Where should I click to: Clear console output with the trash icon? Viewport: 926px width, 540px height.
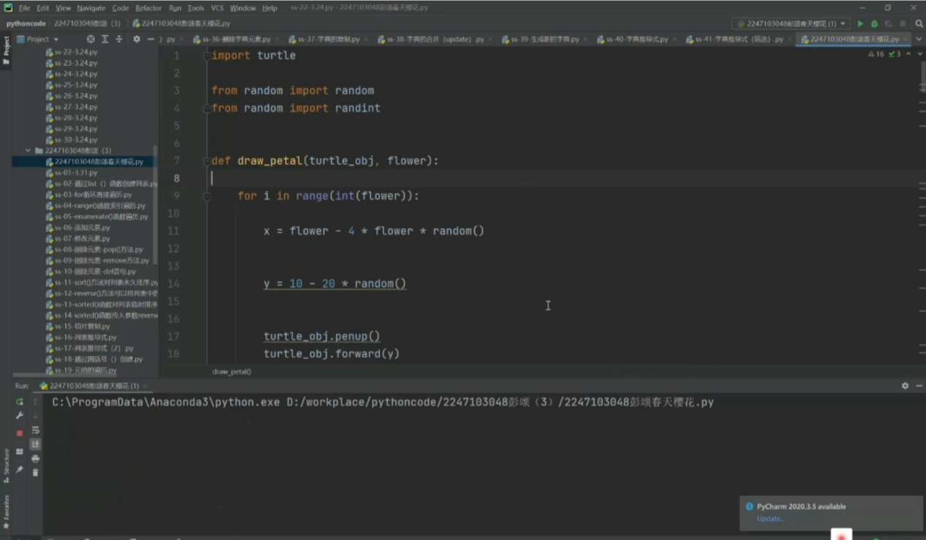[35, 473]
